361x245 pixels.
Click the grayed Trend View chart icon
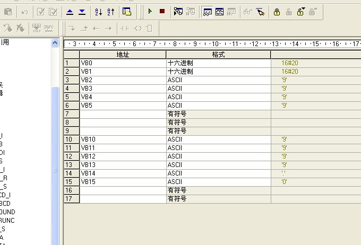231,12
